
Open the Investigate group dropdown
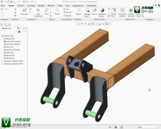click(x=150, y=20)
